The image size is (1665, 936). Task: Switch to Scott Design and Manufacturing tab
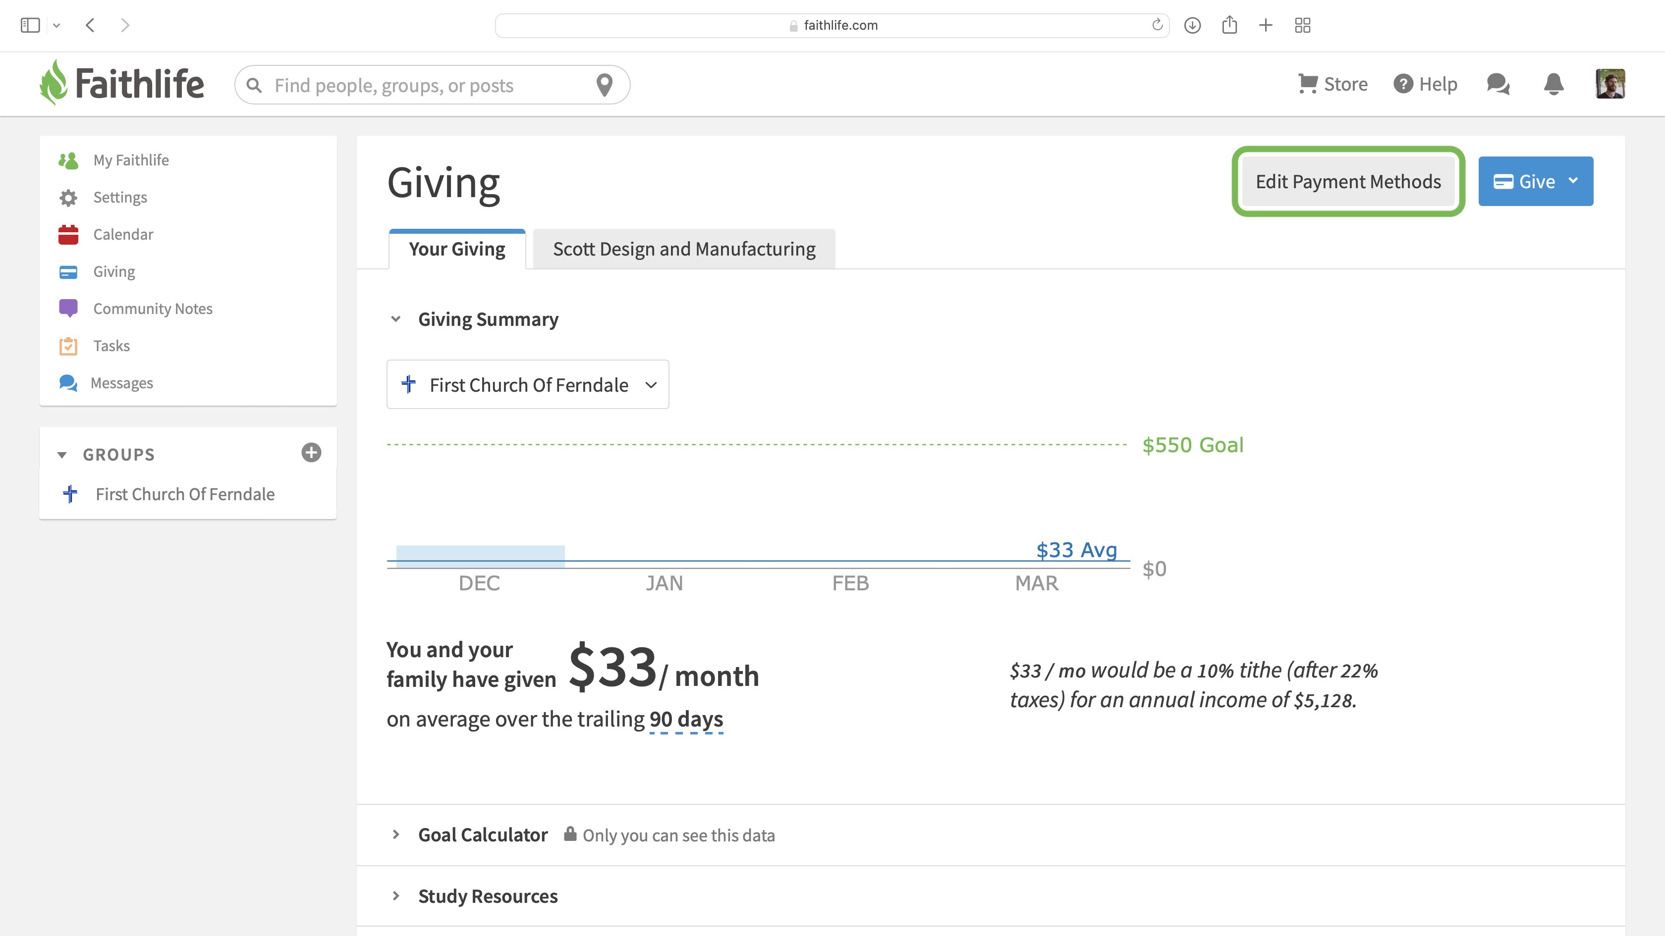pos(684,249)
